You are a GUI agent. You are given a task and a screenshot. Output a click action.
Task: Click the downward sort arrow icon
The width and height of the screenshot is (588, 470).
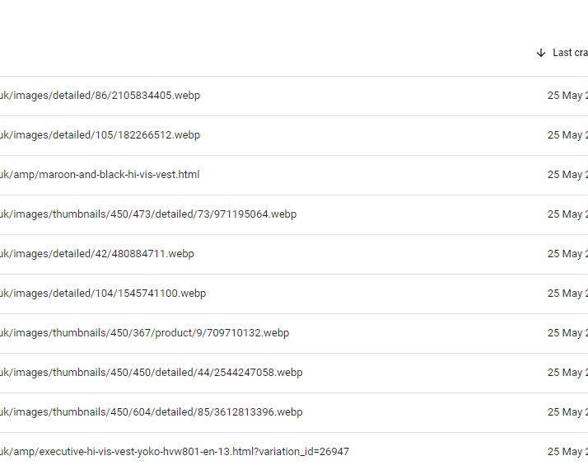541,53
